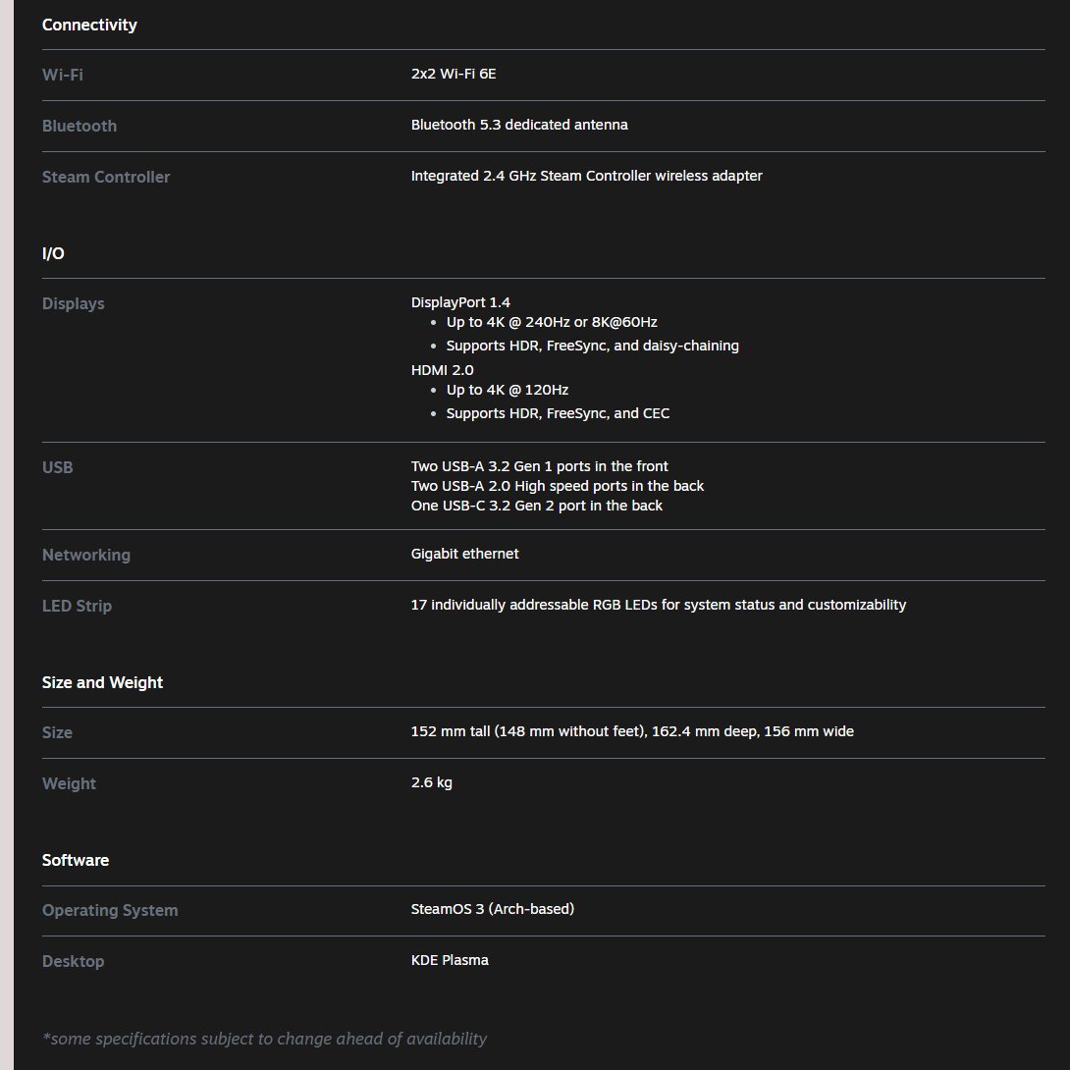Click the Connectivity section heading
The height and width of the screenshot is (1070, 1070).
(x=89, y=25)
